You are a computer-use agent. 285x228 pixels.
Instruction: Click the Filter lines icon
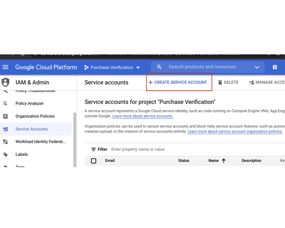[93, 149]
